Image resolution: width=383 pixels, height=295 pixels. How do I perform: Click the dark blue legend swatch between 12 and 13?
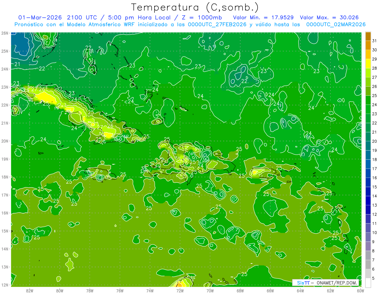368,210
